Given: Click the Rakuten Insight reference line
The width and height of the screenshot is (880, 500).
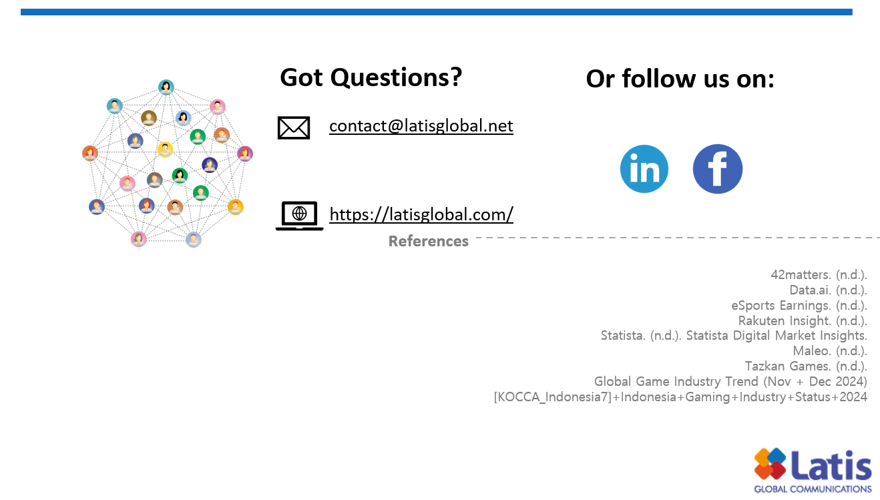Looking at the screenshot, I should 803,320.
